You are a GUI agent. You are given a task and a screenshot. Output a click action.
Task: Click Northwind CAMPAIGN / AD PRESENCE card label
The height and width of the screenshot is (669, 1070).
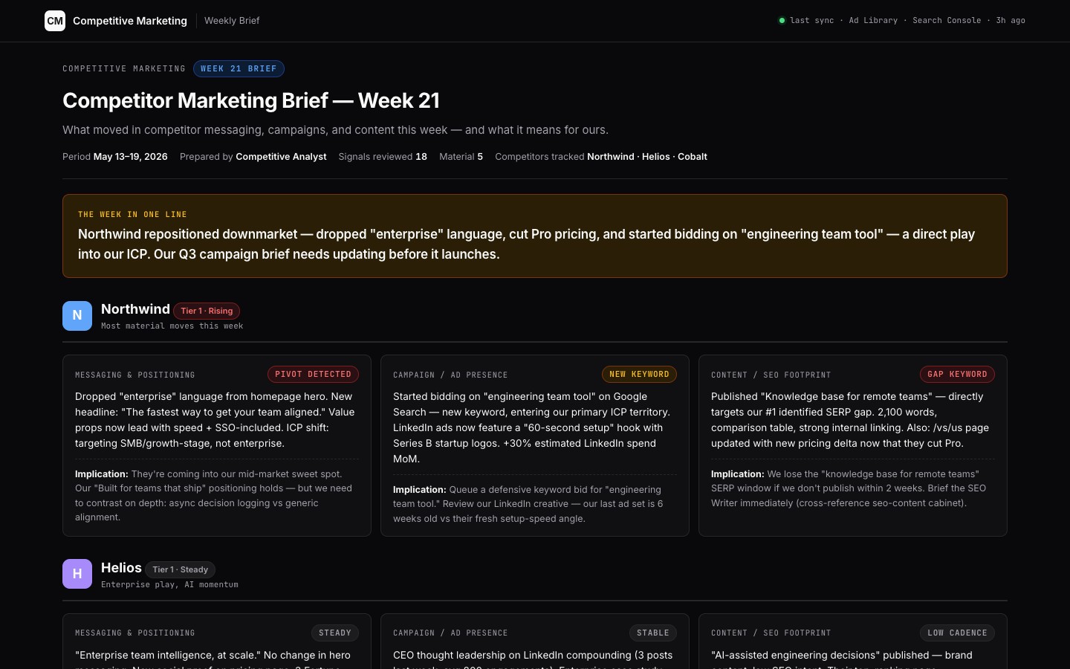(450, 375)
